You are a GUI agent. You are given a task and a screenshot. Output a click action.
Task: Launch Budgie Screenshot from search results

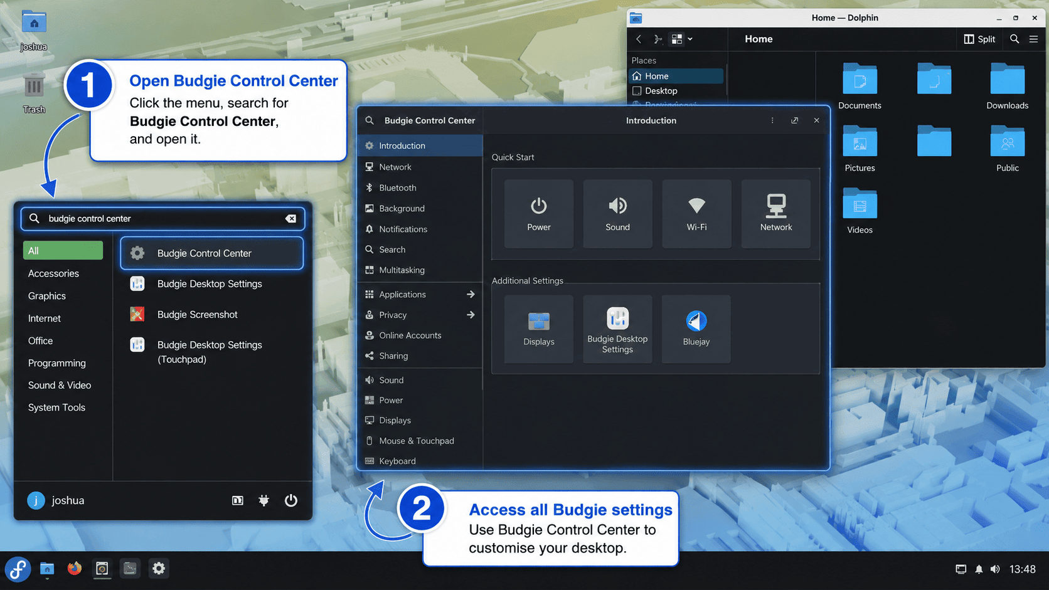click(x=212, y=314)
